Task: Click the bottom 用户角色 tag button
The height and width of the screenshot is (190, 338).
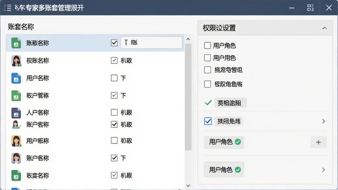Action: [224, 170]
